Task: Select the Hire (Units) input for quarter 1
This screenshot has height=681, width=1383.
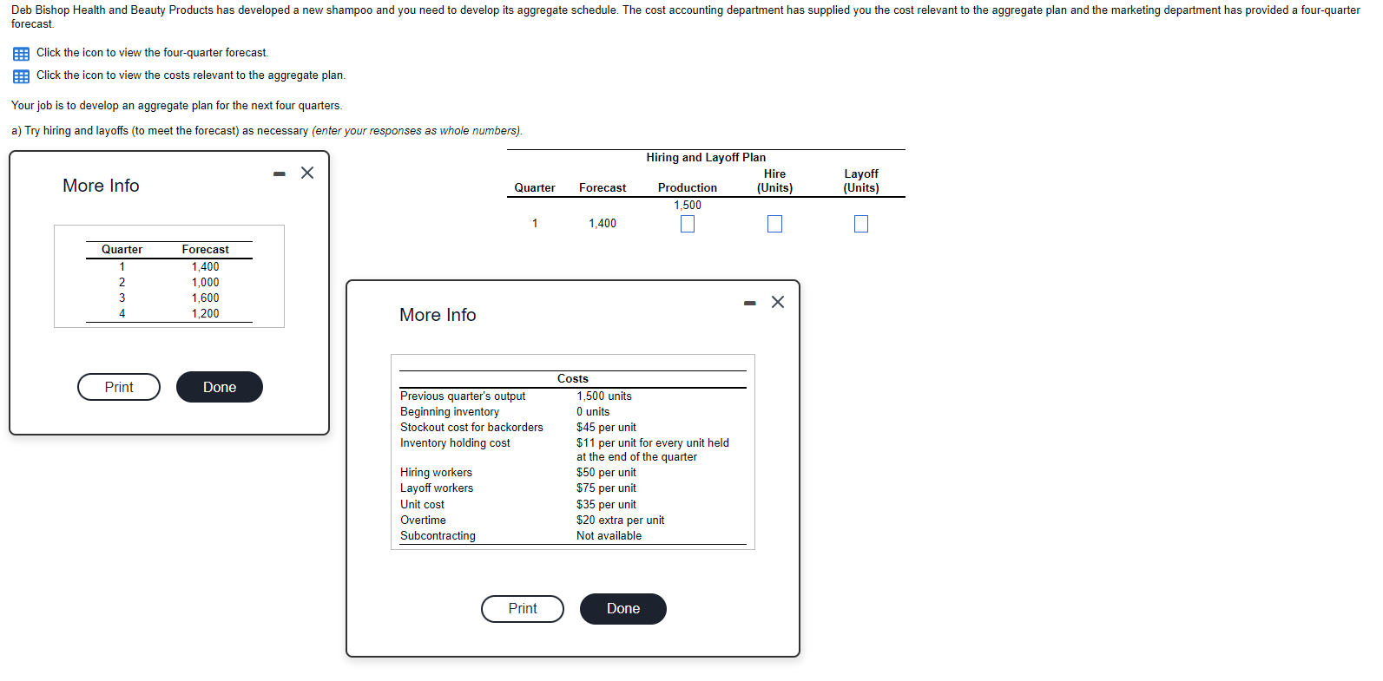Action: click(774, 224)
